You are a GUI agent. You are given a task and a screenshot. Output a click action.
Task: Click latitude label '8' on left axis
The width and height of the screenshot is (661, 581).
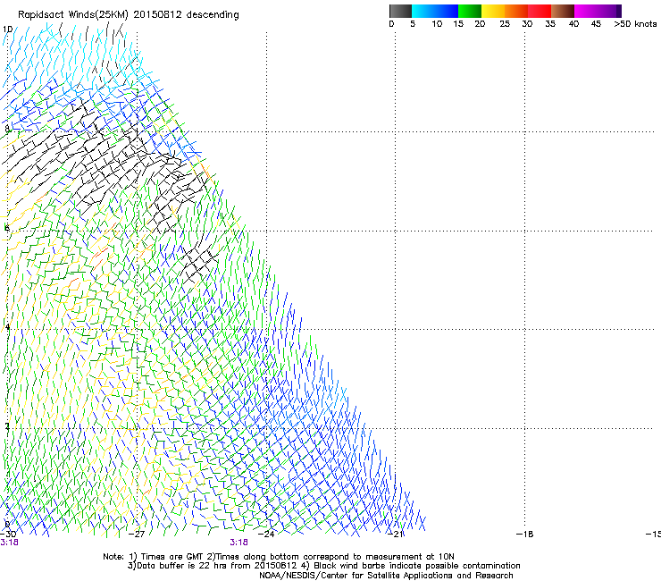point(7,129)
